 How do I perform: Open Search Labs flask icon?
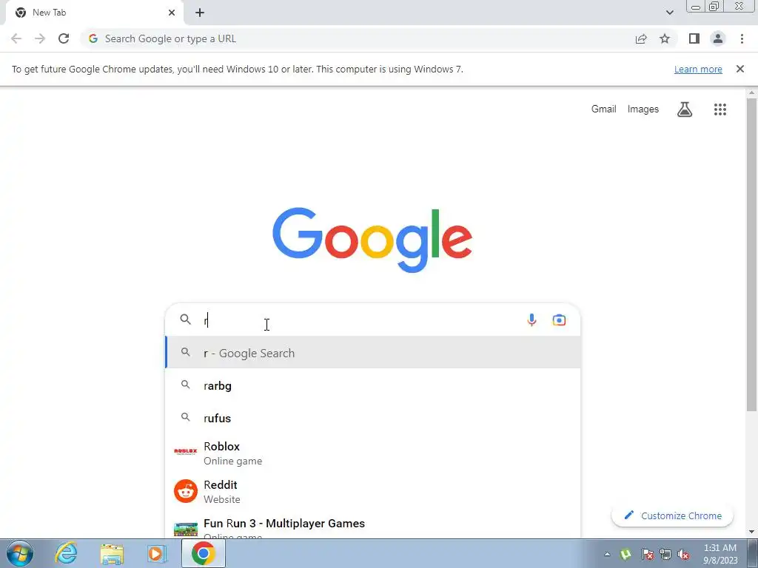[x=685, y=109]
